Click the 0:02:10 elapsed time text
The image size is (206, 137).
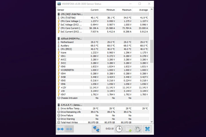point(110,129)
